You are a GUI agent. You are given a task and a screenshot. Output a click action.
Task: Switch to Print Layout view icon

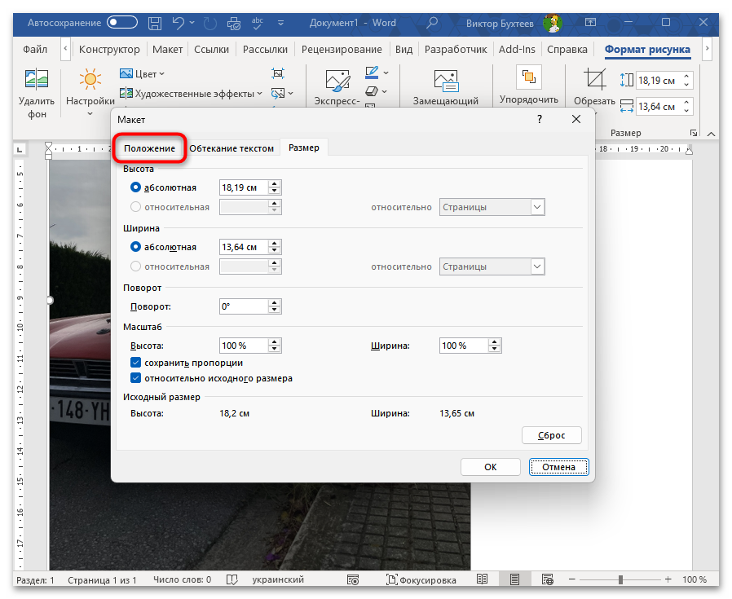tap(514, 579)
